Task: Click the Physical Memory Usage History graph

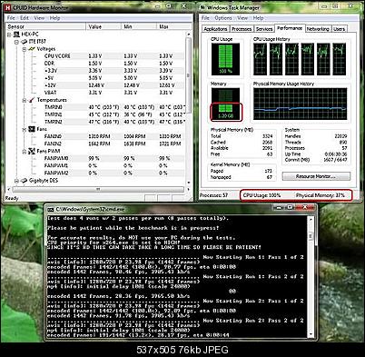Action: point(301,104)
